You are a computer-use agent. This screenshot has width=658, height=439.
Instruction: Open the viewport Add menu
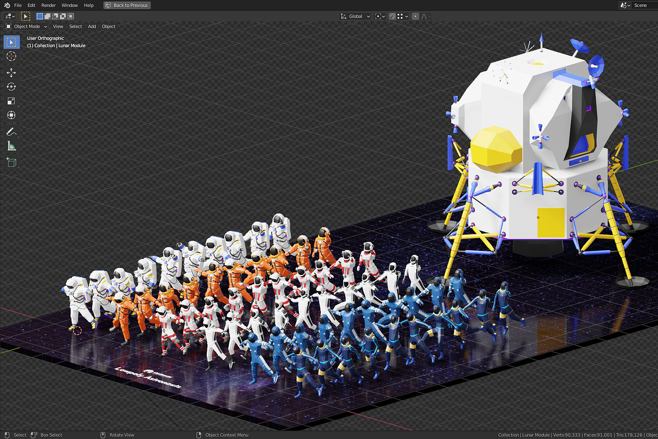click(92, 26)
